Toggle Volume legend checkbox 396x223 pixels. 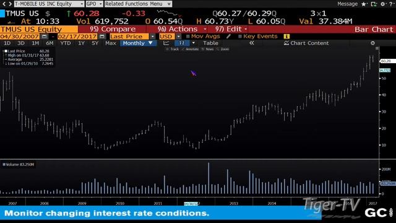pos(4,165)
